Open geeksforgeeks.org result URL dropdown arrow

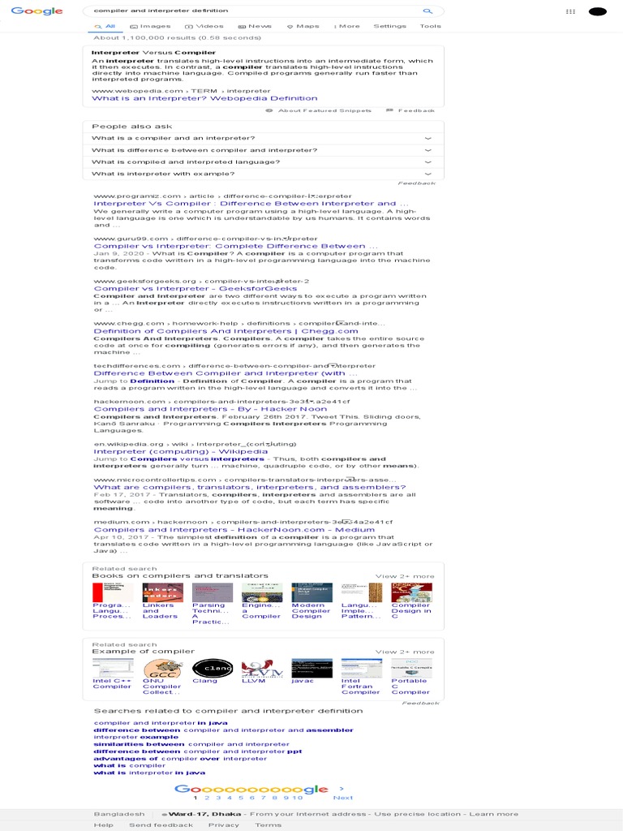tap(279, 281)
